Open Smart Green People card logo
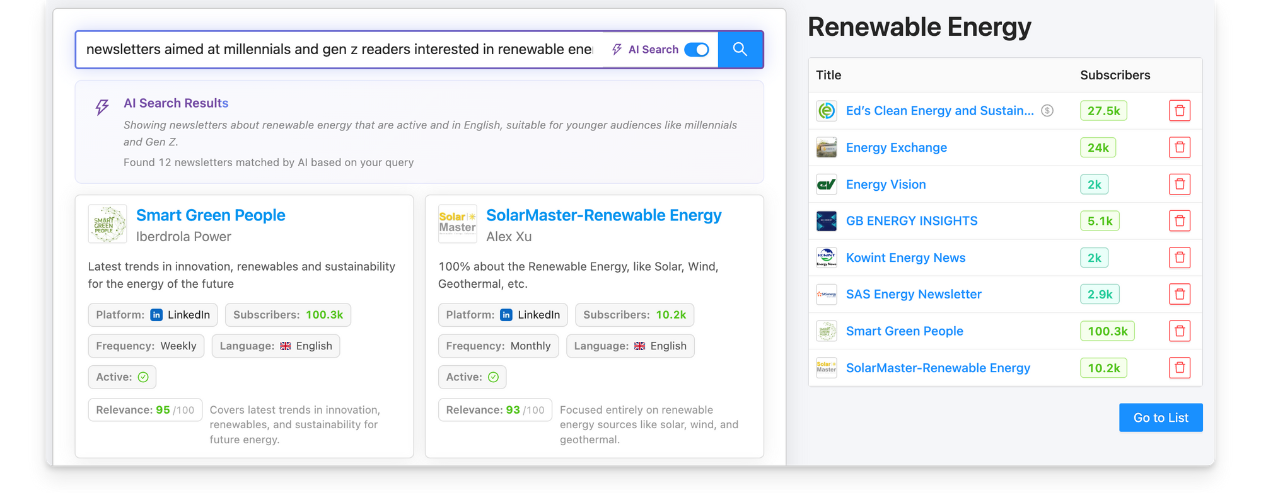1261x493 pixels. coord(107,224)
